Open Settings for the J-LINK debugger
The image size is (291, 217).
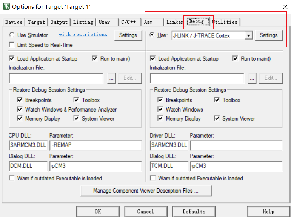click(269, 35)
